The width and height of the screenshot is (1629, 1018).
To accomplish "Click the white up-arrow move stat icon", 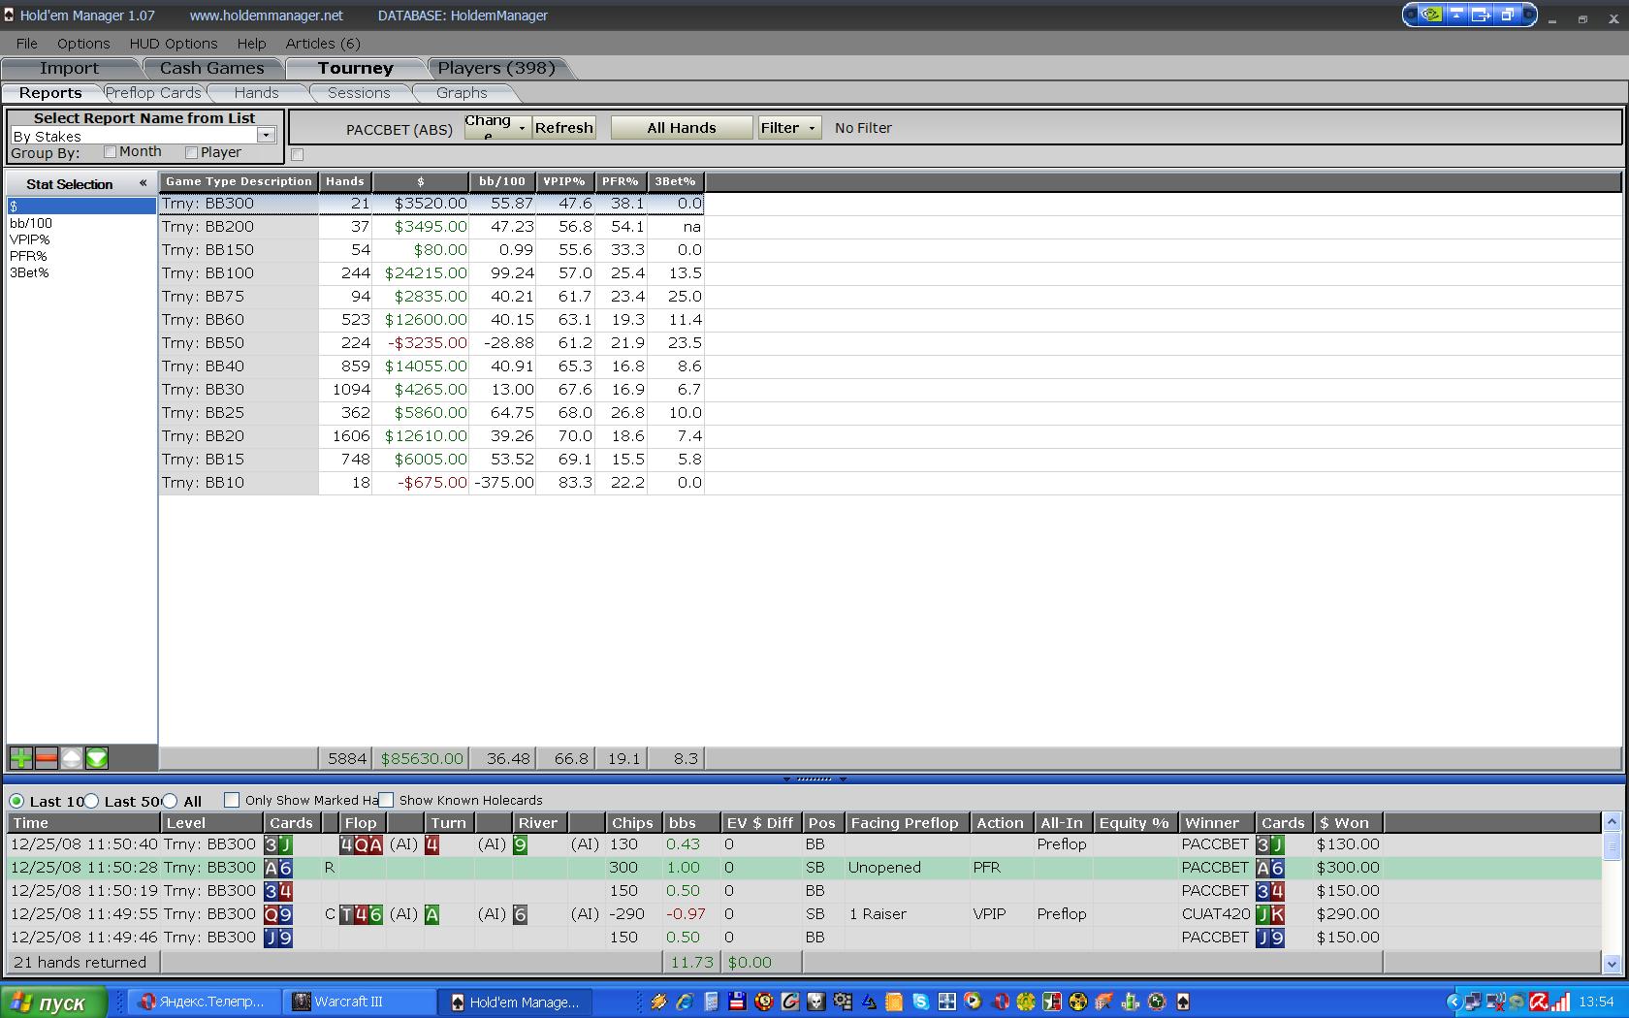I will [x=72, y=758].
